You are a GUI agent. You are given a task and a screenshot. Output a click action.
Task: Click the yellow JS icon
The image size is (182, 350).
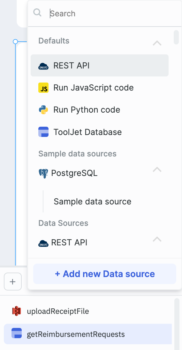click(43, 88)
